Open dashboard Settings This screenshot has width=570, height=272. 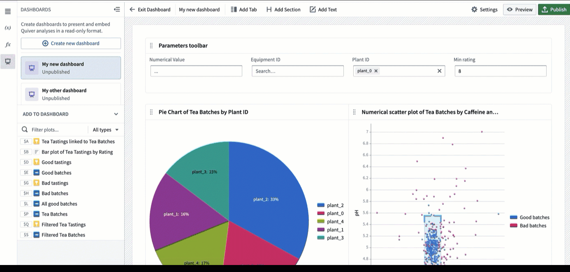coord(484,9)
